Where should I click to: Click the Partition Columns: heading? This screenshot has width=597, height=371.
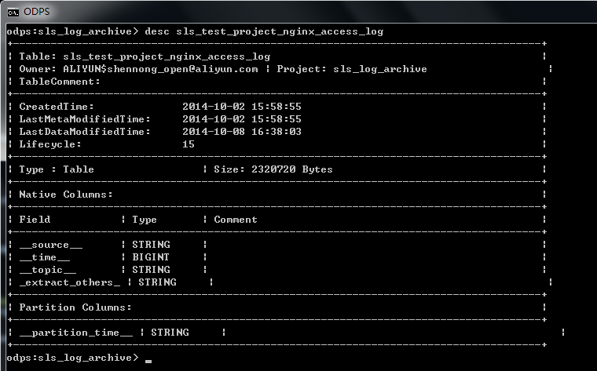click(75, 307)
